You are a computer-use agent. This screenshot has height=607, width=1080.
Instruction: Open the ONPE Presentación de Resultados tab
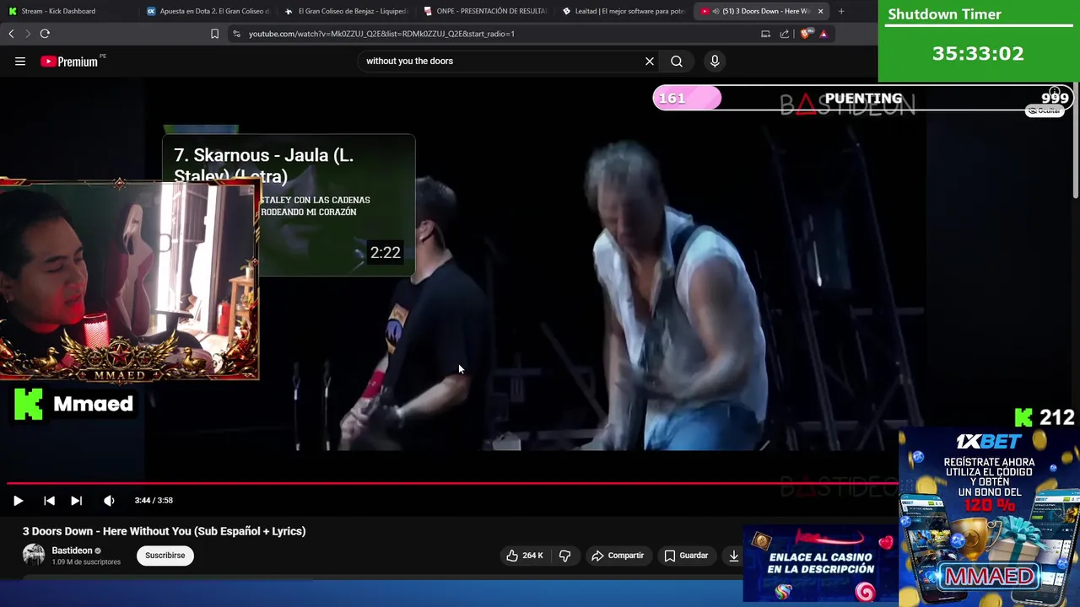484,11
